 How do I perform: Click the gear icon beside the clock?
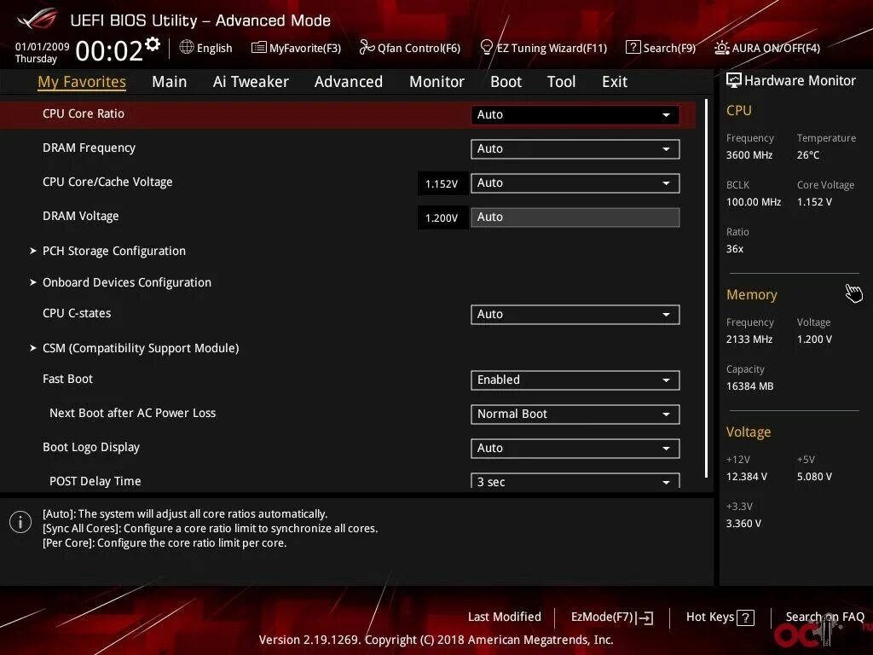[153, 44]
